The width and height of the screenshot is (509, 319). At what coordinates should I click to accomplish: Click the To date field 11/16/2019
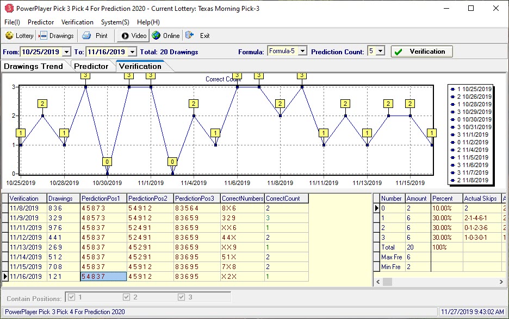(107, 52)
